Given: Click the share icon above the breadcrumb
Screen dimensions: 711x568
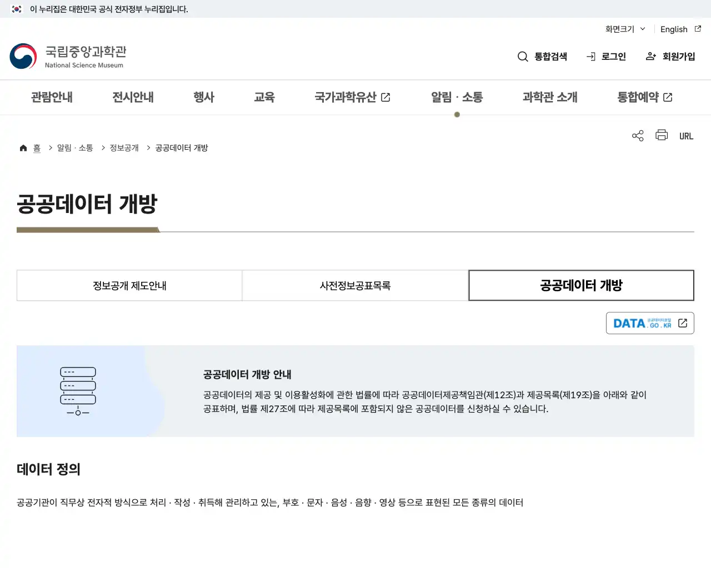Looking at the screenshot, I should (x=637, y=135).
